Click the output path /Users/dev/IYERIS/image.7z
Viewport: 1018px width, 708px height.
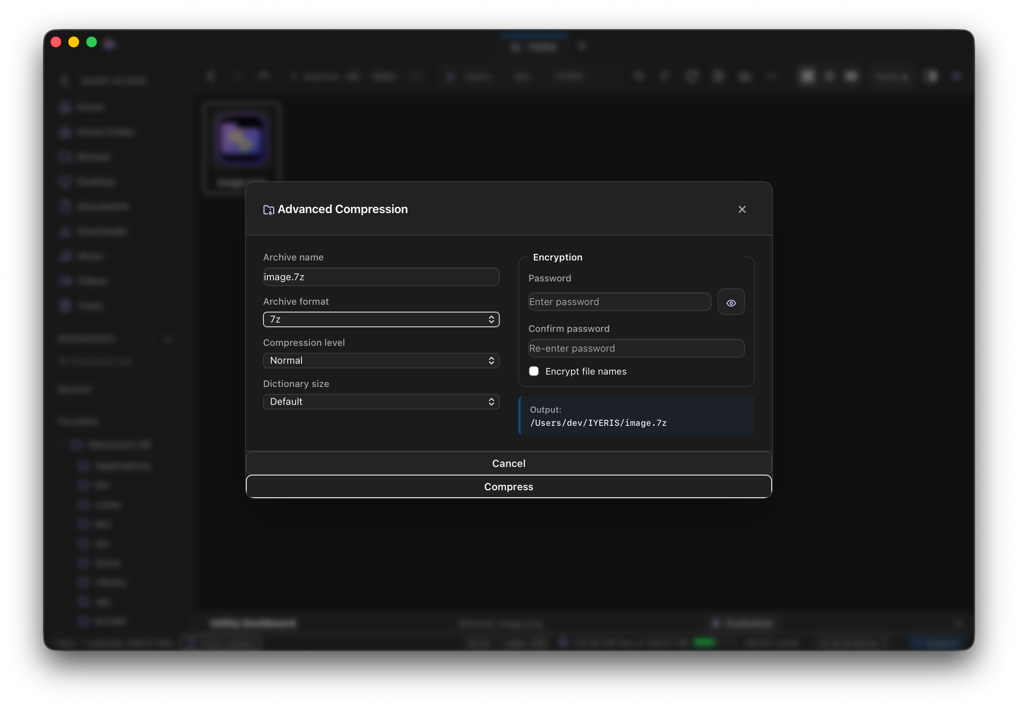[598, 423]
